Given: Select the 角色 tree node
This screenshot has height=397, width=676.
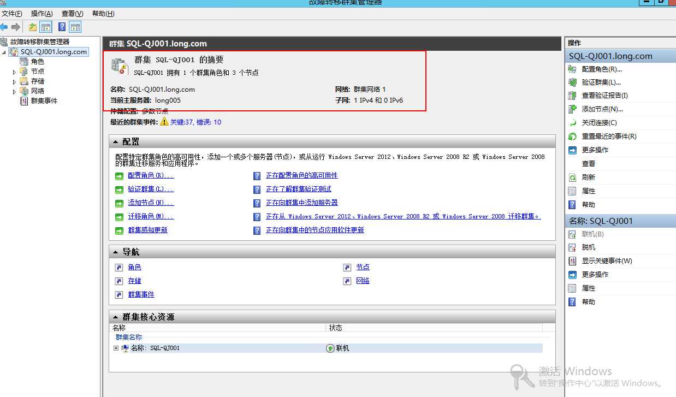Looking at the screenshot, I should point(38,62).
